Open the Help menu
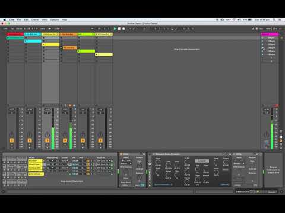Image resolution: width=285 pixels, height=213 pixels. [x=65, y=20]
